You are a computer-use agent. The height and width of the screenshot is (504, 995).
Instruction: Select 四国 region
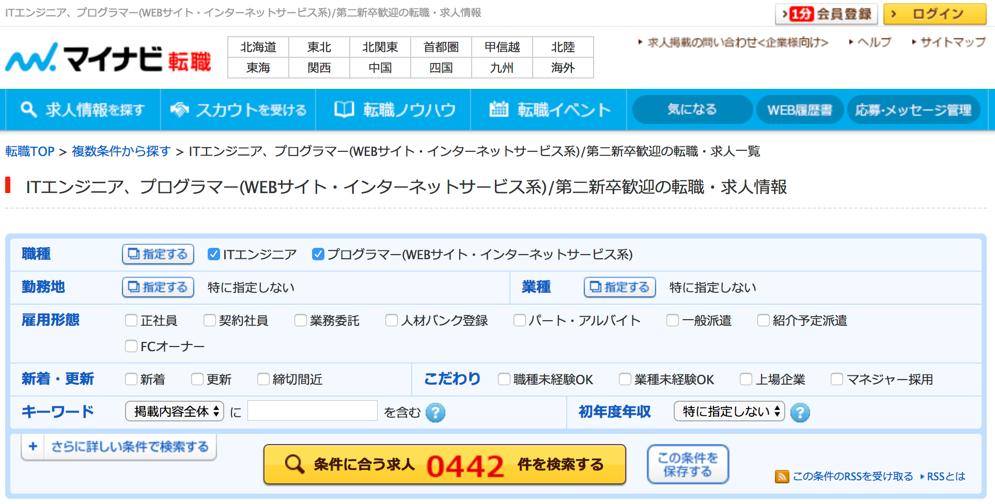(441, 68)
